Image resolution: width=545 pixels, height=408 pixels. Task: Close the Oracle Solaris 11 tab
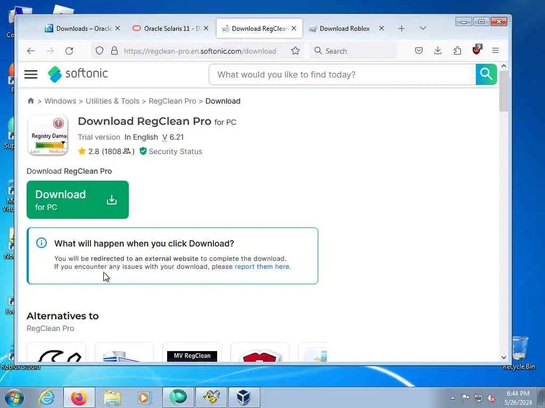pos(206,29)
